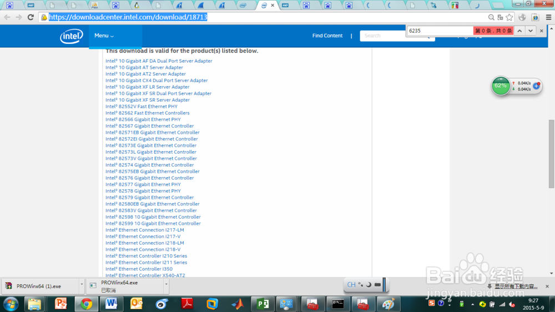Click the translate page icon in address bar
Image resolution: width=555 pixels, height=312 pixels.
[500, 17]
